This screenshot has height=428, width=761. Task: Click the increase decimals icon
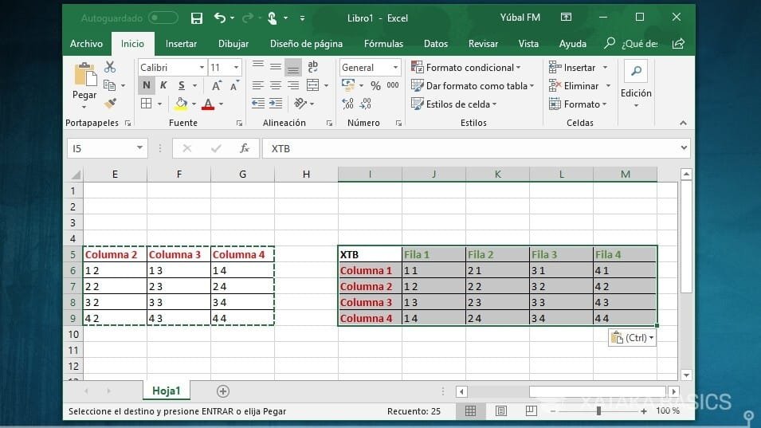pos(348,104)
